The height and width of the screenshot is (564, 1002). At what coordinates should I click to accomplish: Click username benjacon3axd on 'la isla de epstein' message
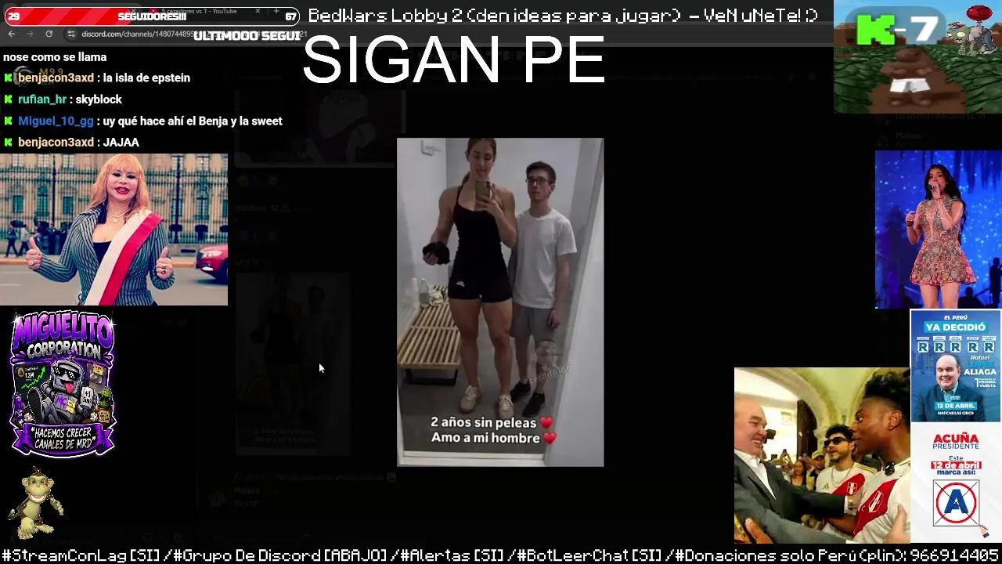point(56,78)
